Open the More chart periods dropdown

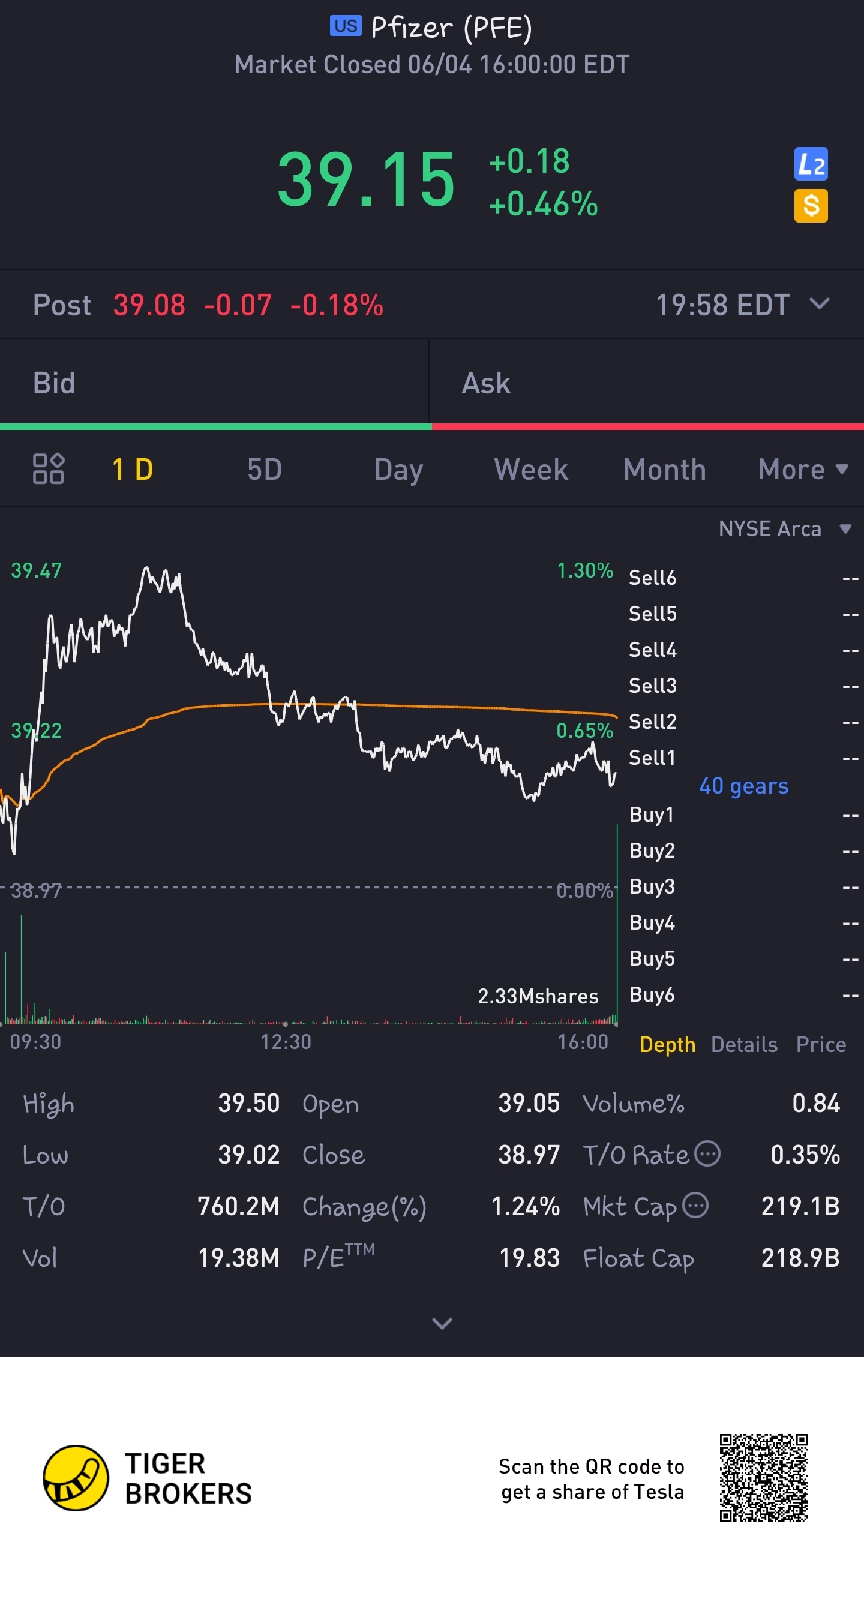coord(803,469)
